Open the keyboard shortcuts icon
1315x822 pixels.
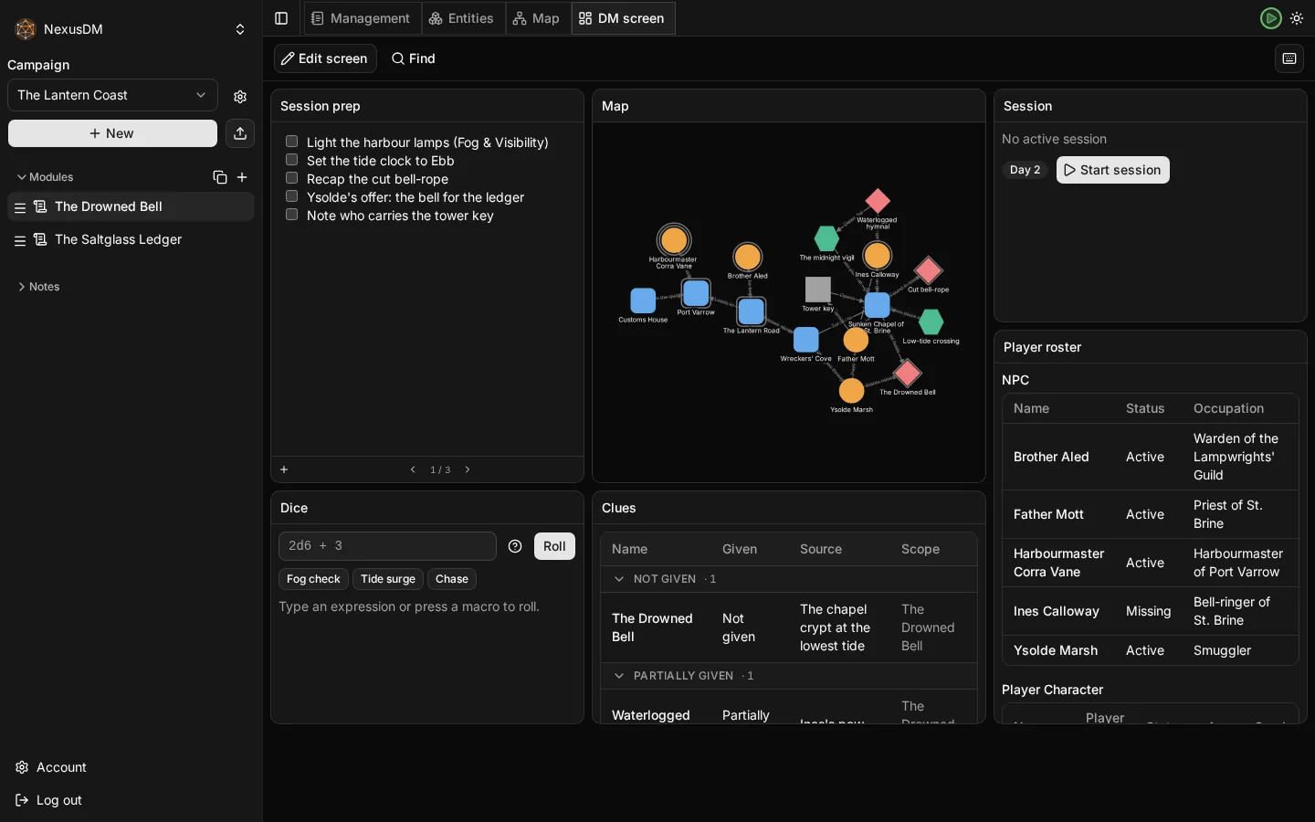click(x=1289, y=58)
